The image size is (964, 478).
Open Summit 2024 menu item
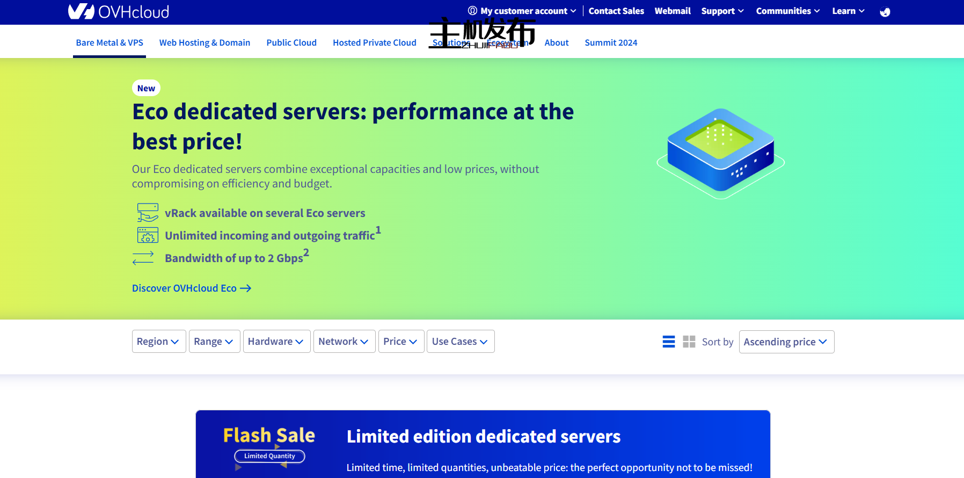pyautogui.click(x=611, y=42)
